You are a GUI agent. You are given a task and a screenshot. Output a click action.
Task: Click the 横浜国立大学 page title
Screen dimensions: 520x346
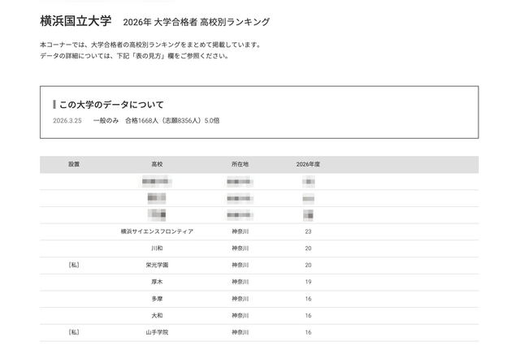[x=76, y=21]
